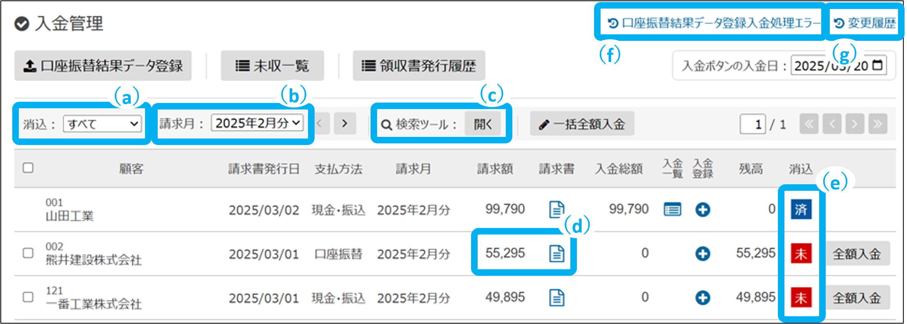Open the 変更履歴 link
The image size is (907, 324).
pos(865,23)
